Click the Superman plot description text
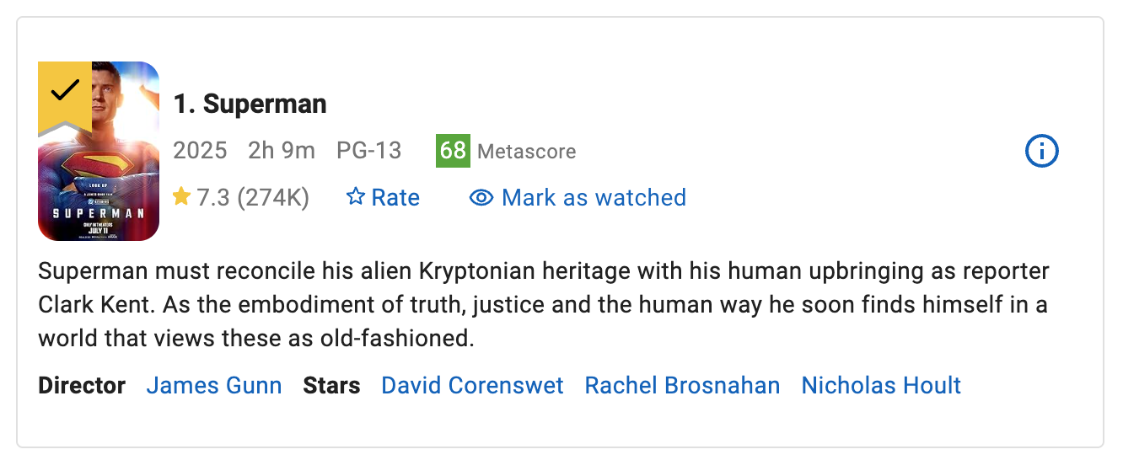 (543, 305)
